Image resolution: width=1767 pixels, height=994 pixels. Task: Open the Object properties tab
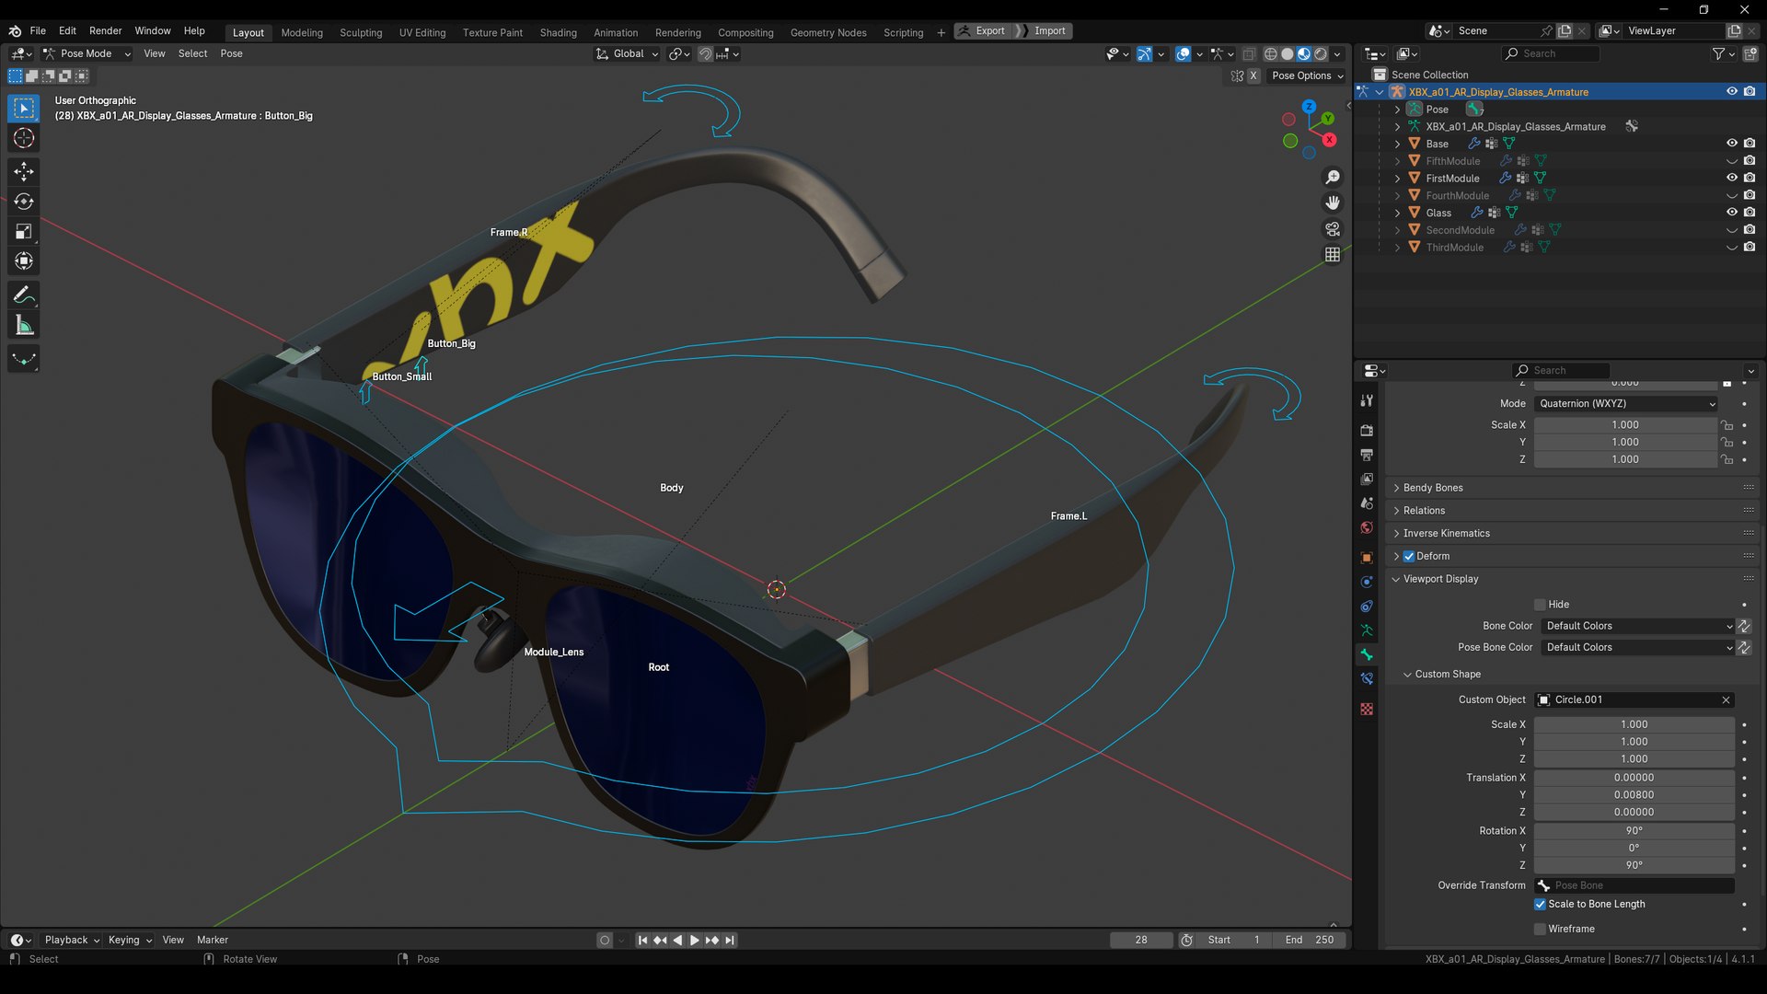click(x=1367, y=558)
